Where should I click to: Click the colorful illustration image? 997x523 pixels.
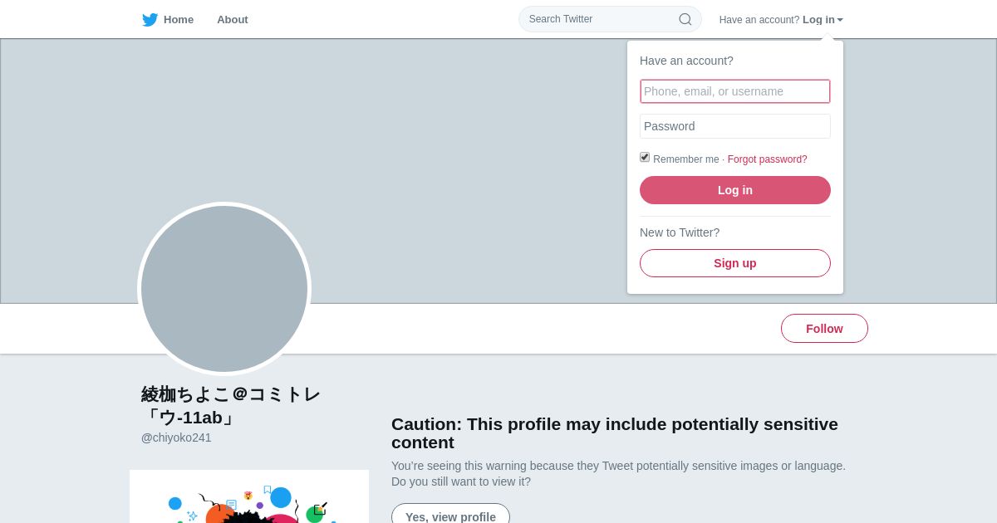point(249,498)
